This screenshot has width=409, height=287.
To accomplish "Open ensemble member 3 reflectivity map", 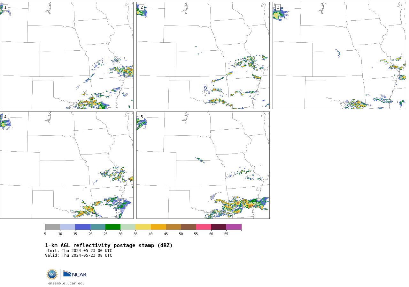I will [339, 55].
